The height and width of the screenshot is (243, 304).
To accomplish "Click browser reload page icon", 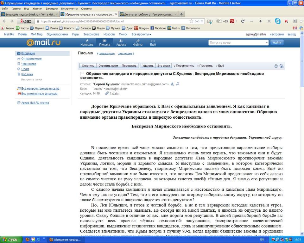I will (243, 22).
